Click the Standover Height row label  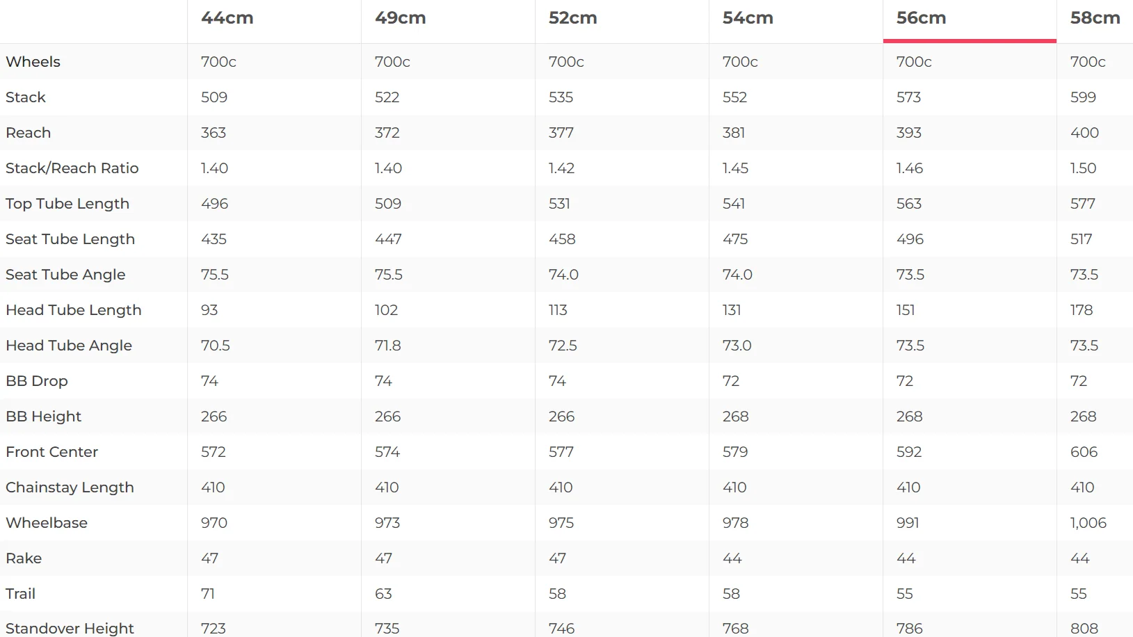(x=70, y=628)
